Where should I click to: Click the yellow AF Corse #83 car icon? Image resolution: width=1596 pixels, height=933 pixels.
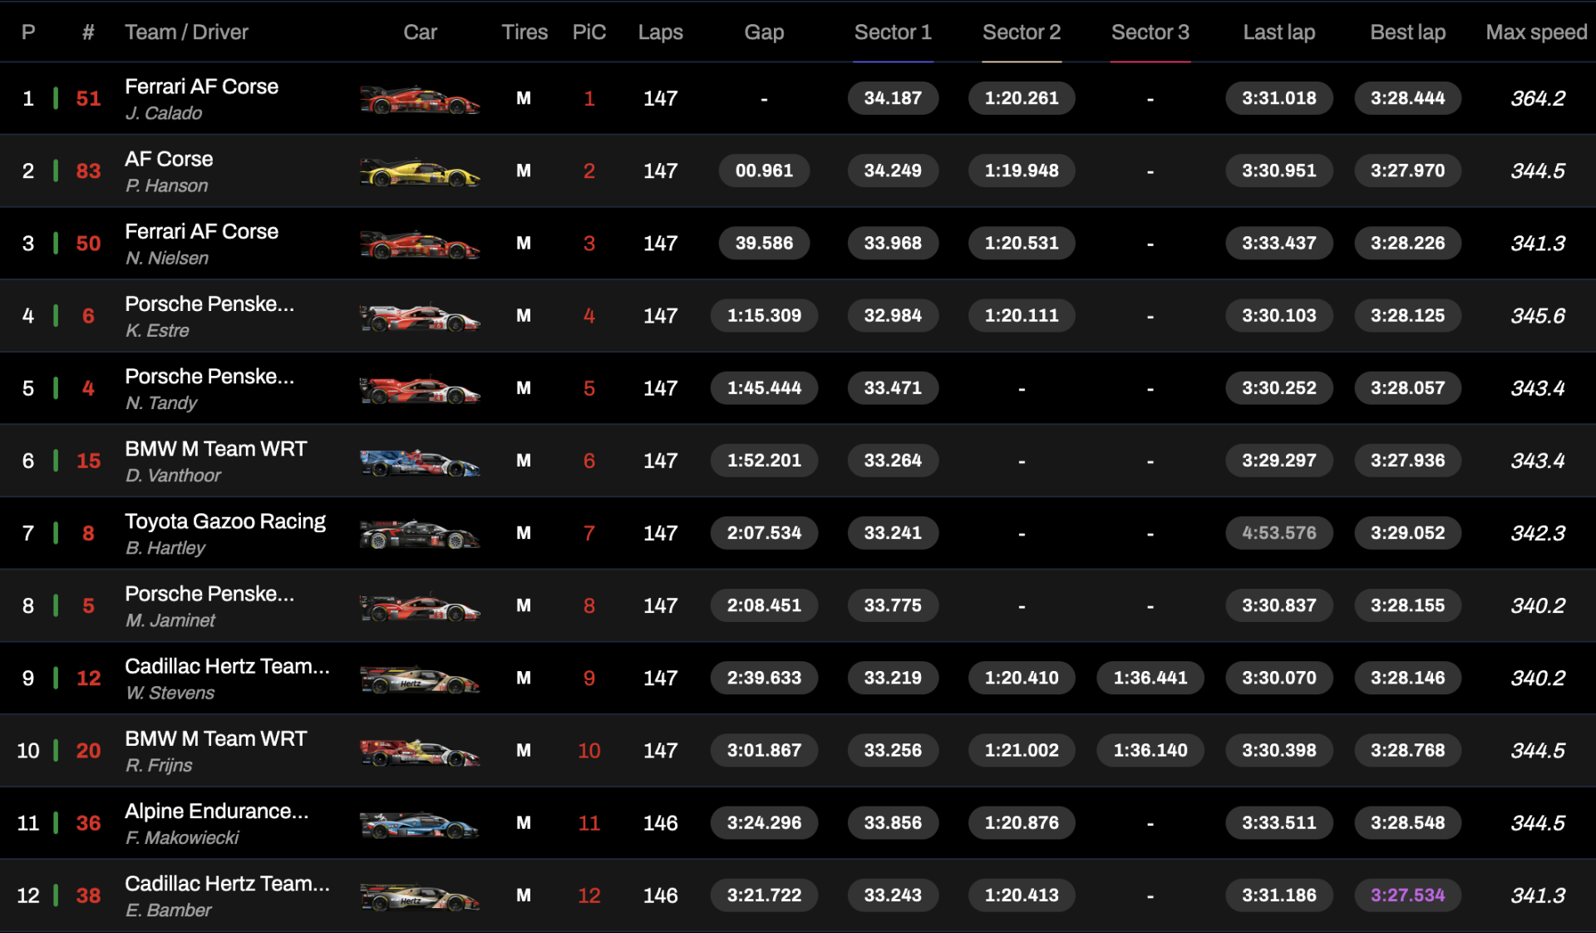[x=420, y=173]
